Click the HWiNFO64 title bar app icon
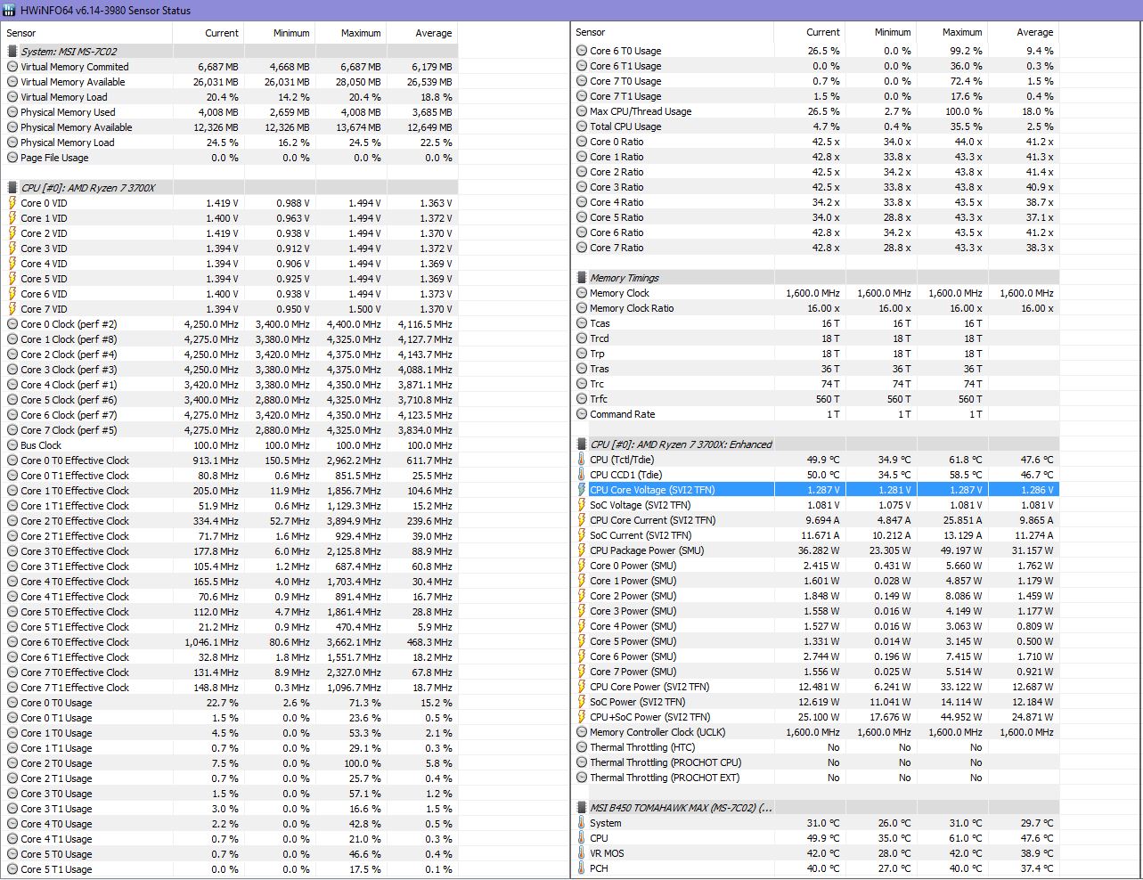1143x880 pixels. [9, 11]
